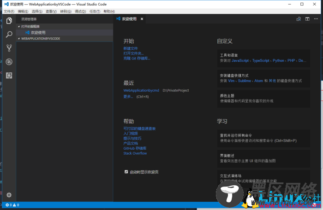This screenshot has width=323, height=210.
Task: Click the 安装键盘快捷方式 card heading
Action: click(x=234, y=76)
